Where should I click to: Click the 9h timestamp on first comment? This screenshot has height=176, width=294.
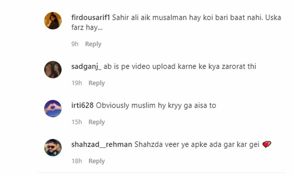75,44
